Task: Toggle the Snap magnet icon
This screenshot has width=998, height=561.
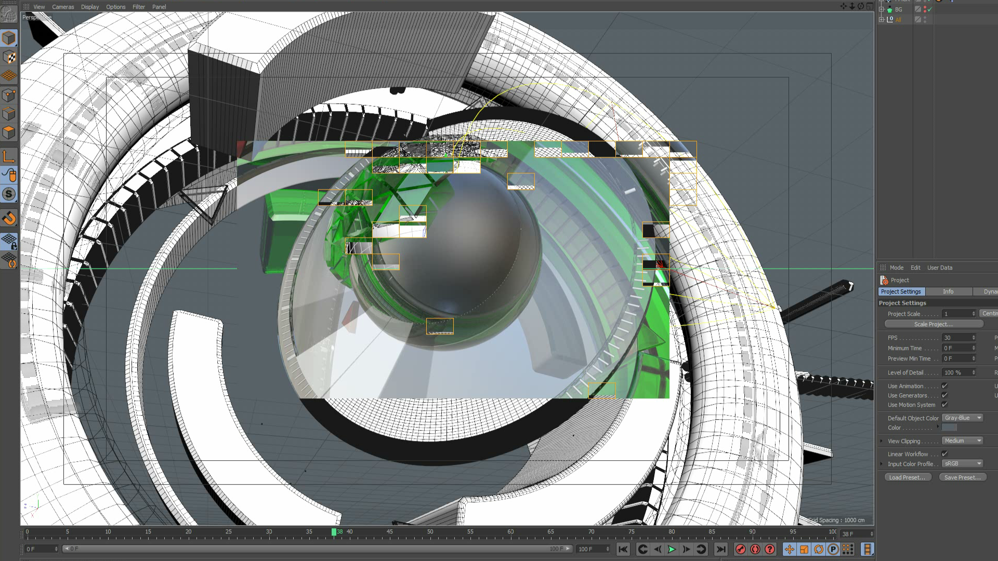Action: tap(9, 218)
